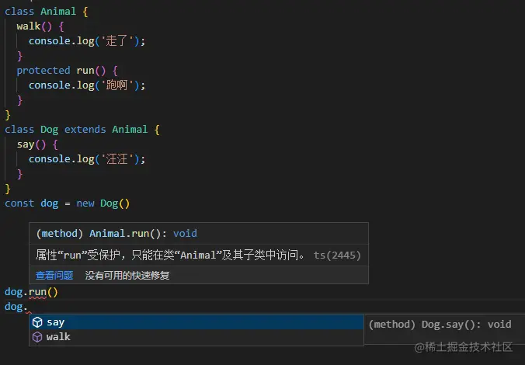
Task: Open the 查看问题 link in tooltip
Action: (x=54, y=275)
